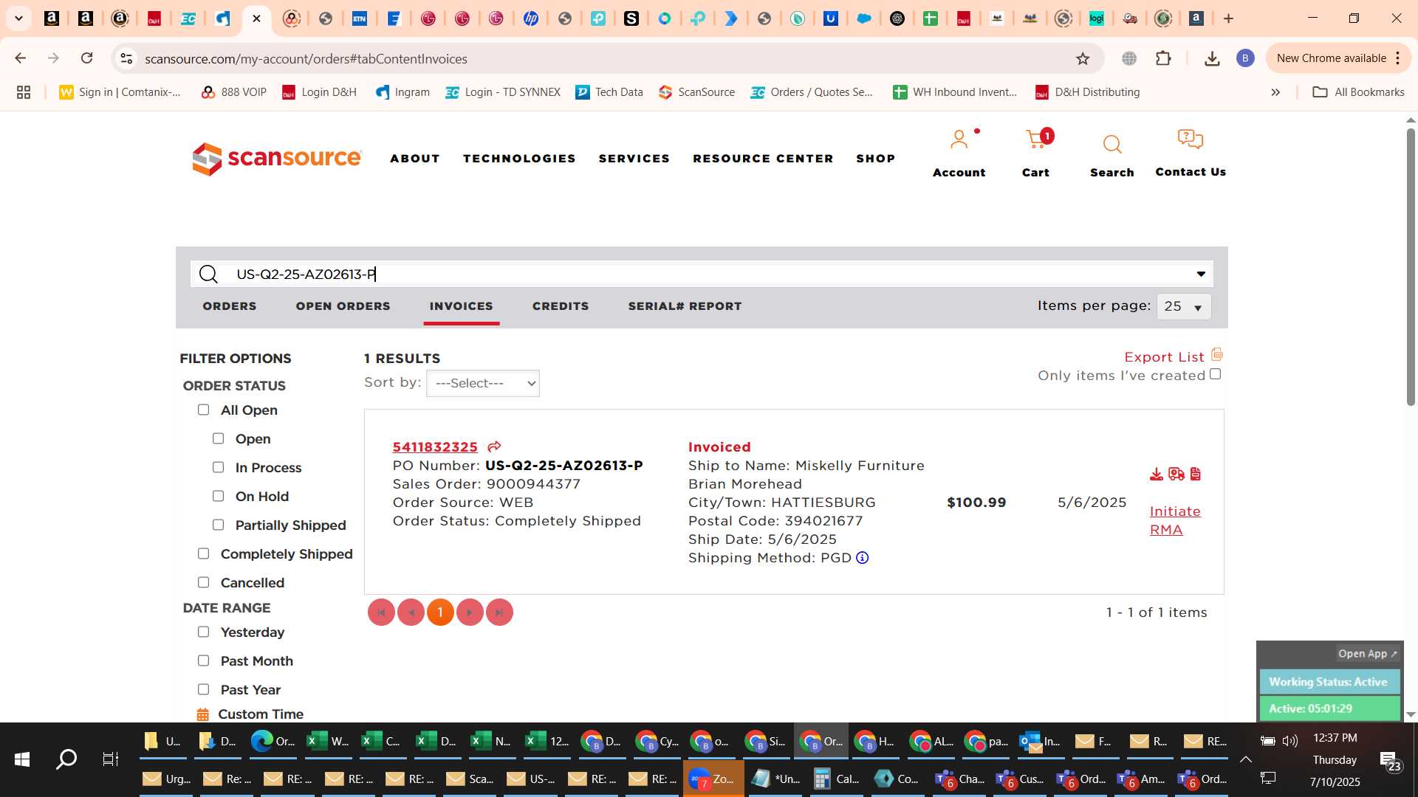Open Windows taskbar search
The width and height of the screenshot is (1418, 797).
[66, 759]
